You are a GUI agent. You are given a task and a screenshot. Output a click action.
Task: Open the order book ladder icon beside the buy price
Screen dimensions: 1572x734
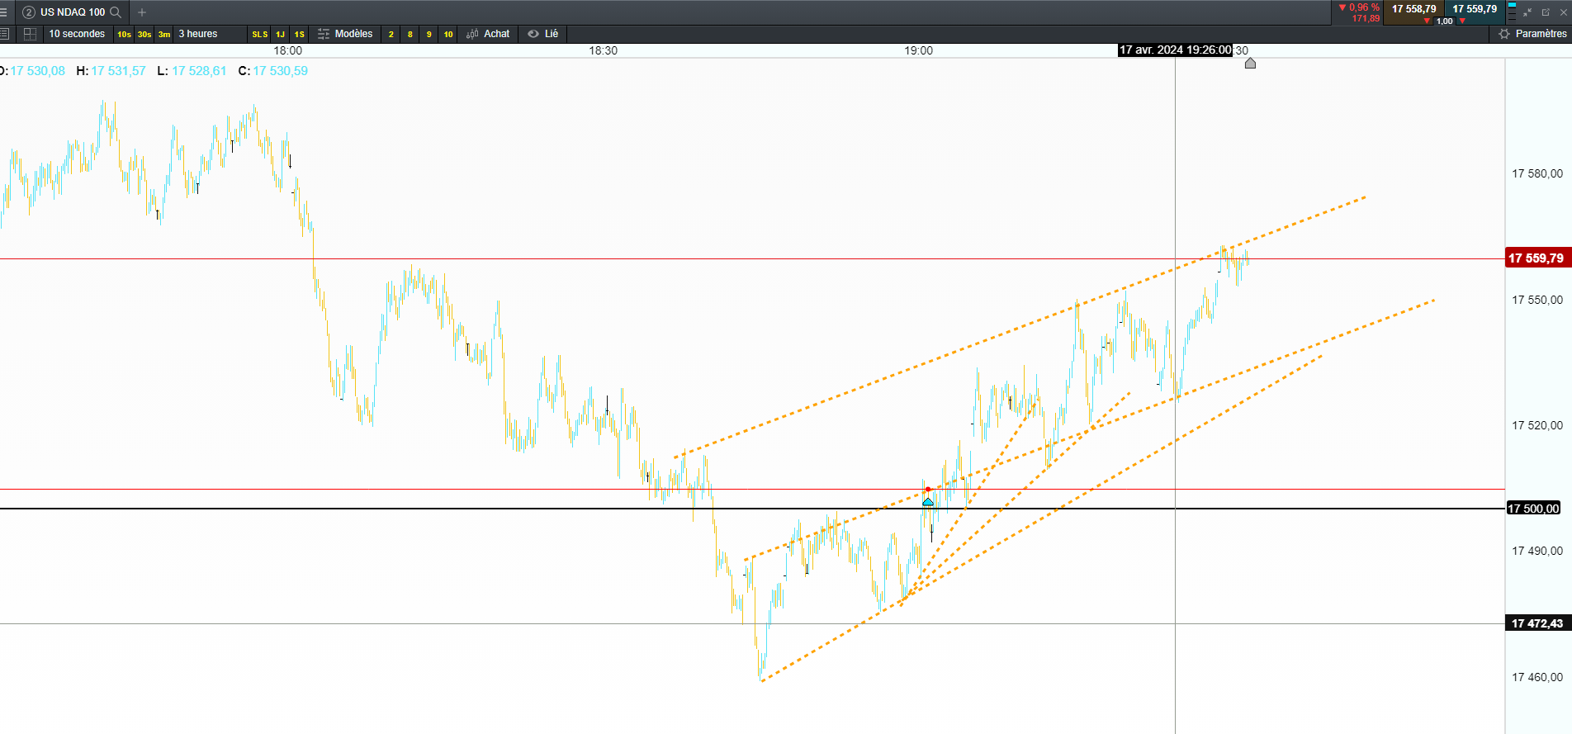point(1512,12)
